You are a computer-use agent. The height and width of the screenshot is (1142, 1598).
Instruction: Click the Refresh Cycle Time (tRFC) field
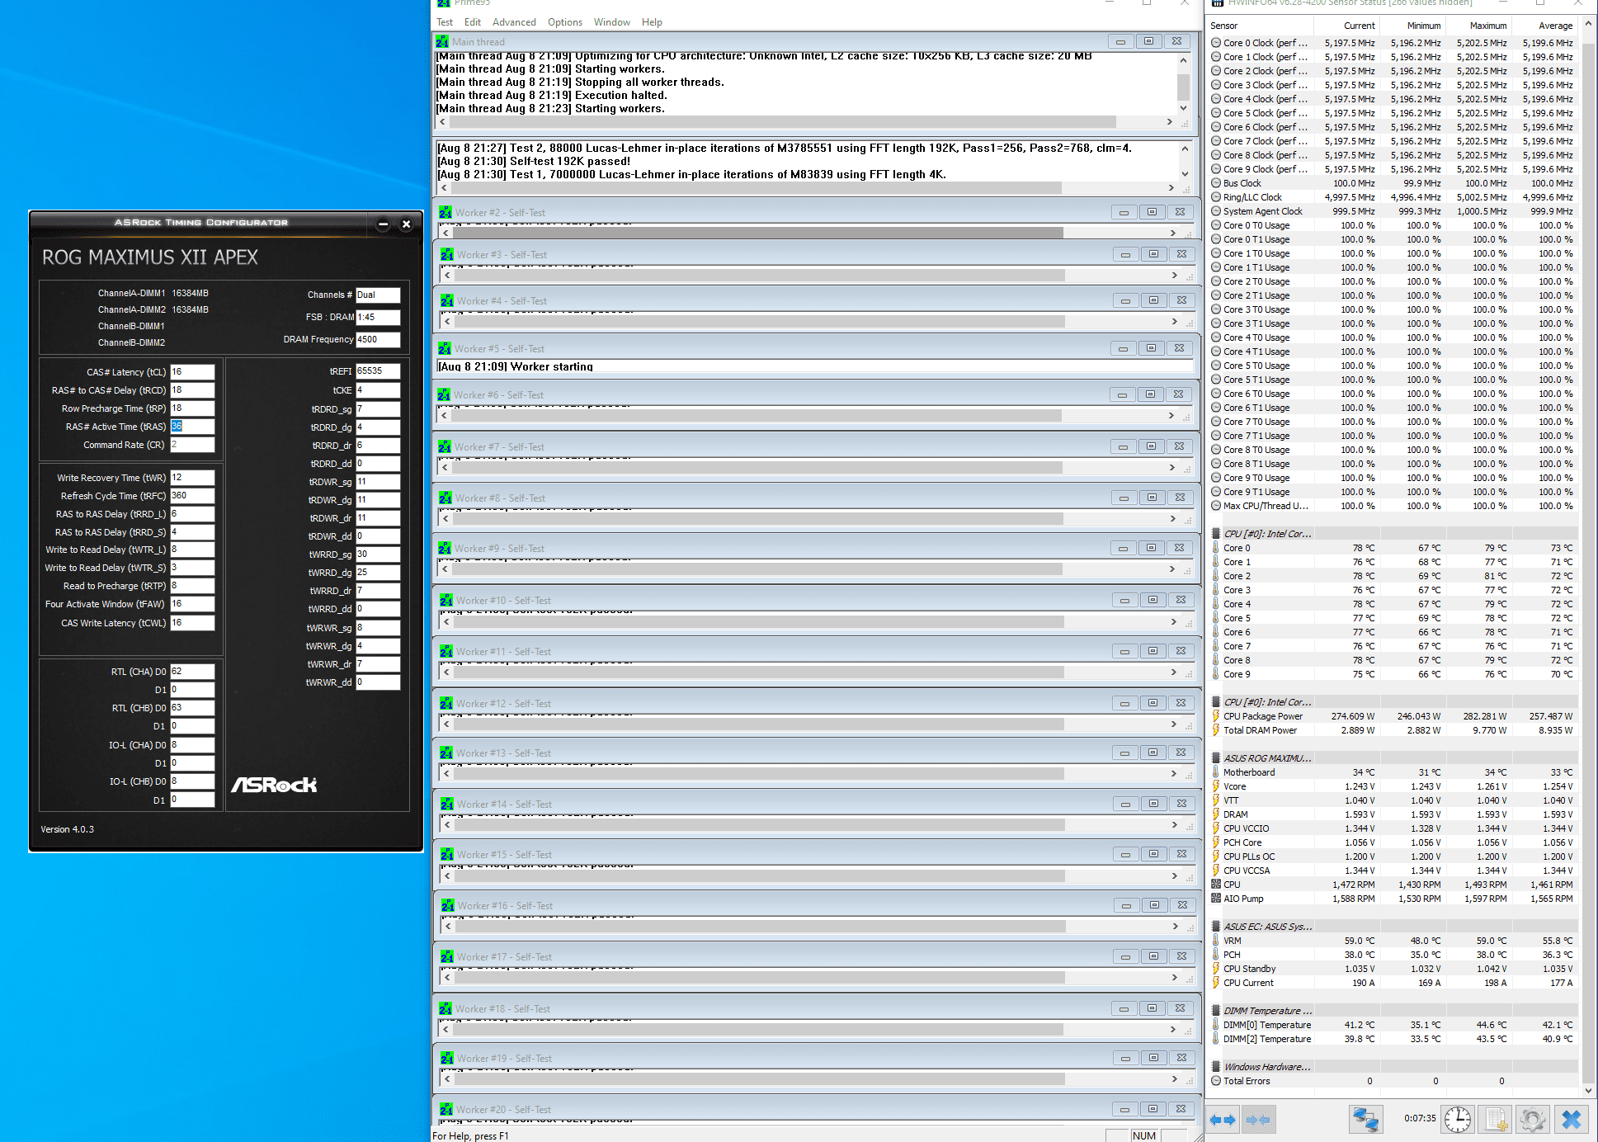click(192, 496)
